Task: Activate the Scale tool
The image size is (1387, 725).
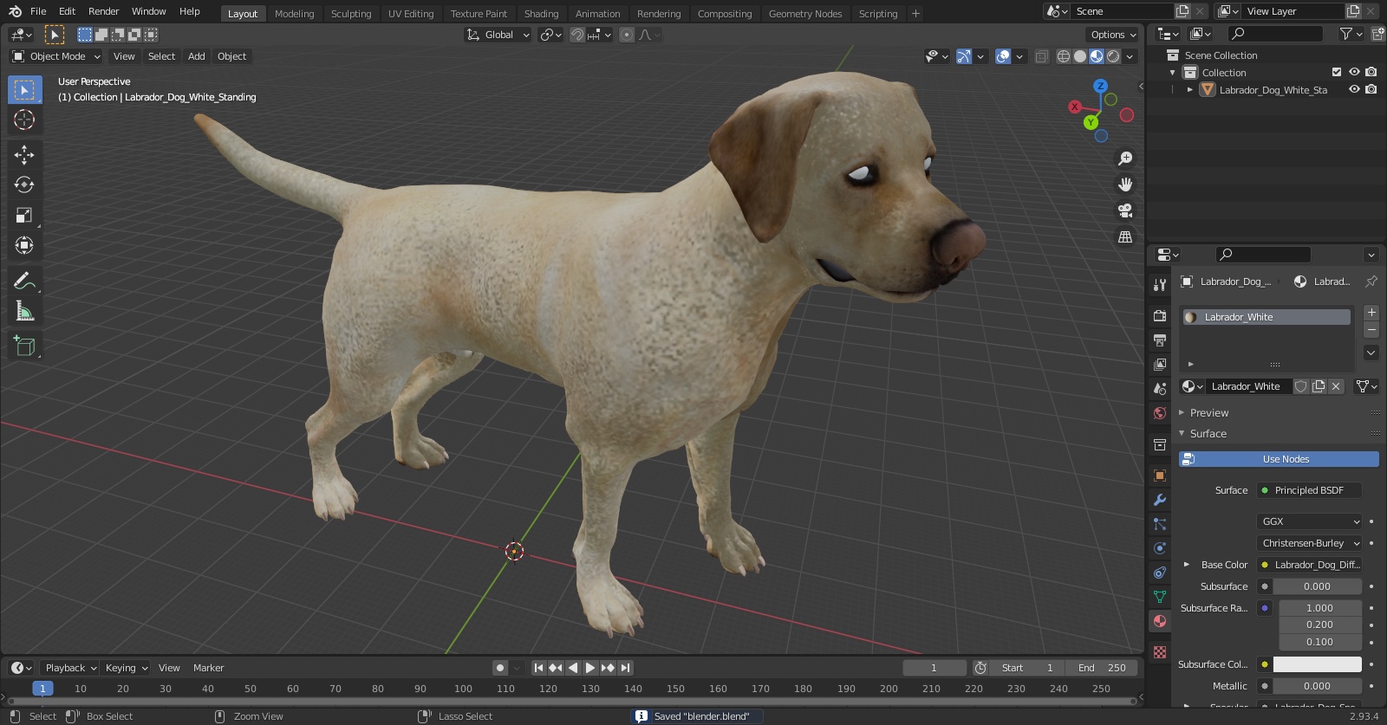Action: point(24,216)
